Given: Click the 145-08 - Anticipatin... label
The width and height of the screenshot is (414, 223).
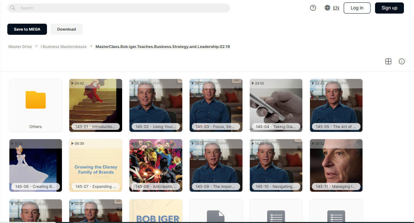Looking at the screenshot, I should [156, 186].
